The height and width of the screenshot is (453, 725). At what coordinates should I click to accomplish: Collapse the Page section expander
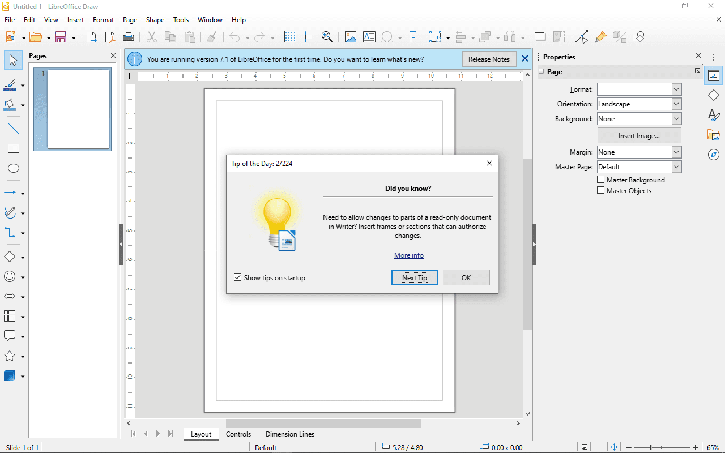click(541, 71)
